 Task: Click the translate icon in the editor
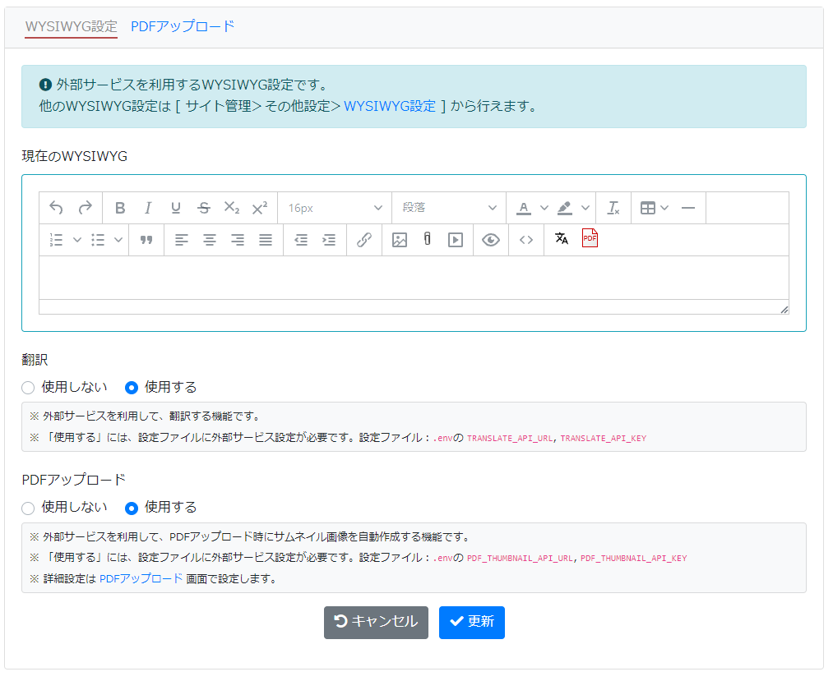pyautogui.click(x=561, y=240)
